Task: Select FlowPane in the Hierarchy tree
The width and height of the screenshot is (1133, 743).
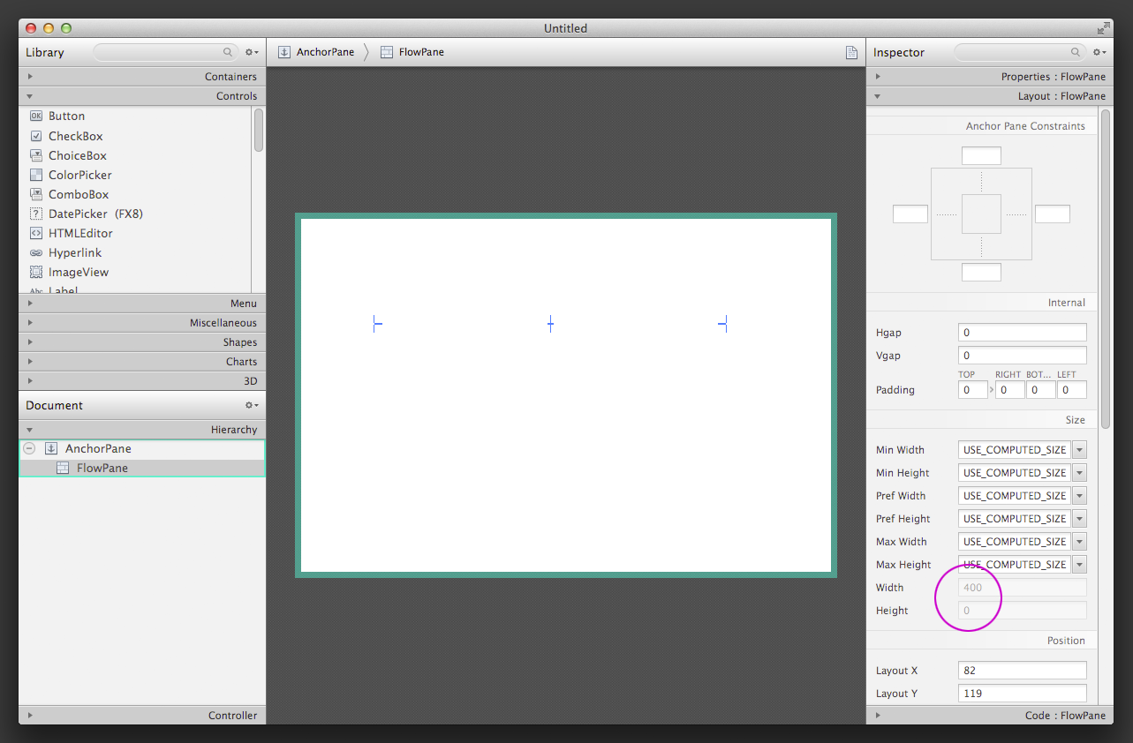Action: pos(102,468)
